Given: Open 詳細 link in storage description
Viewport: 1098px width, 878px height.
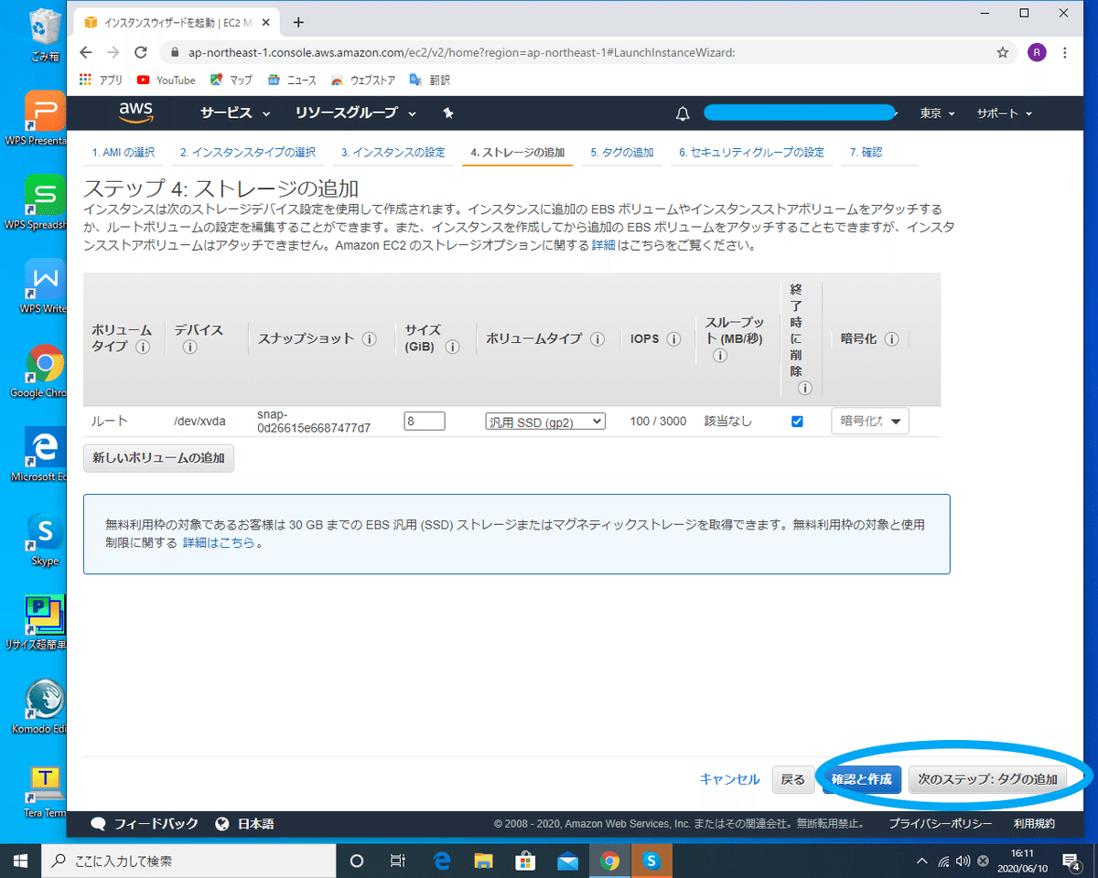Looking at the screenshot, I should 603,246.
